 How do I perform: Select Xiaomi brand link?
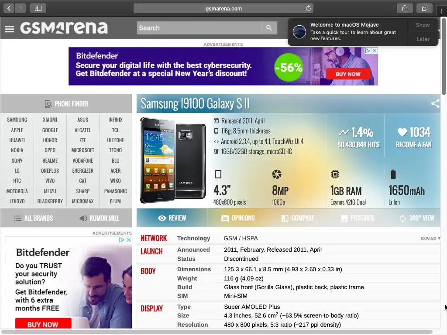coord(50,120)
